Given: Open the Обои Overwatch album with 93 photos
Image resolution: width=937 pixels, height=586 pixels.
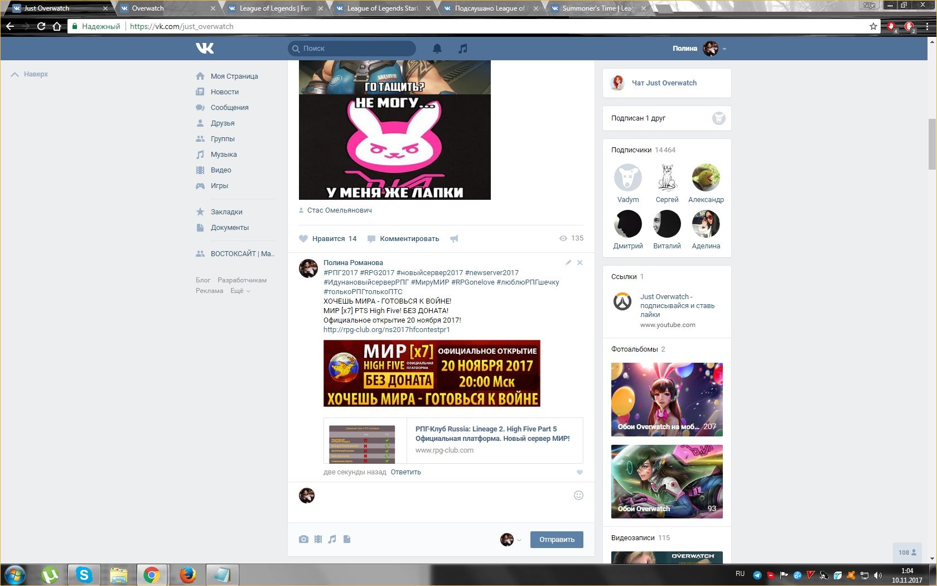Looking at the screenshot, I should [667, 482].
